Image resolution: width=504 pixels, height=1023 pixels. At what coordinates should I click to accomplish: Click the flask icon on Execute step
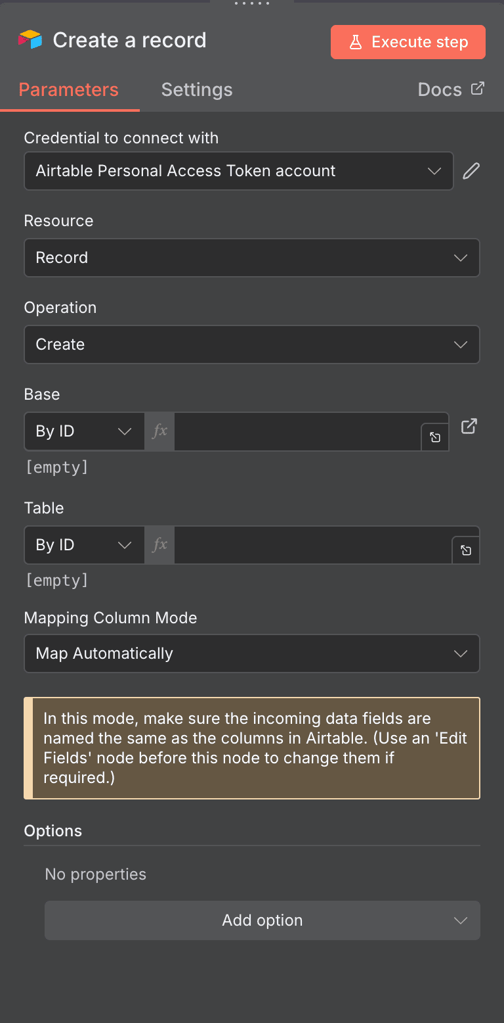(x=356, y=41)
